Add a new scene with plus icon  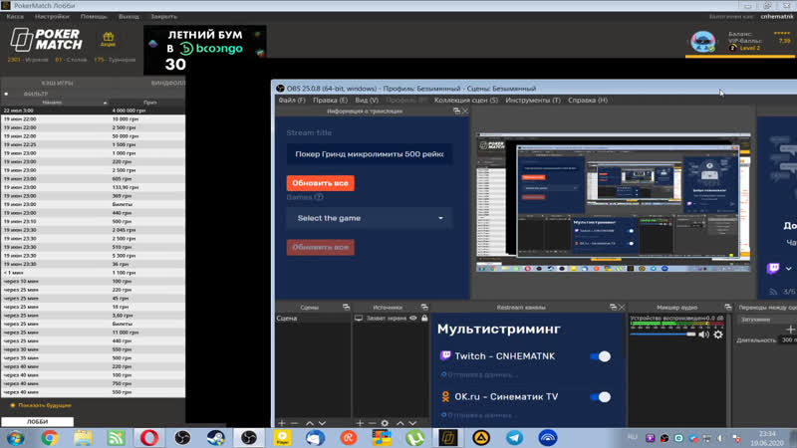click(282, 423)
